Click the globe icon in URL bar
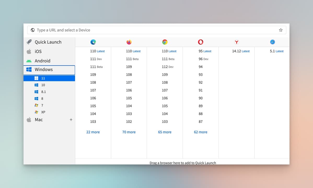This screenshot has height=188, width=313. [x=33, y=30]
